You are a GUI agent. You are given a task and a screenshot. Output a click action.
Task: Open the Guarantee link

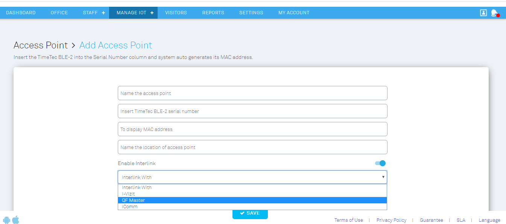tap(432, 220)
